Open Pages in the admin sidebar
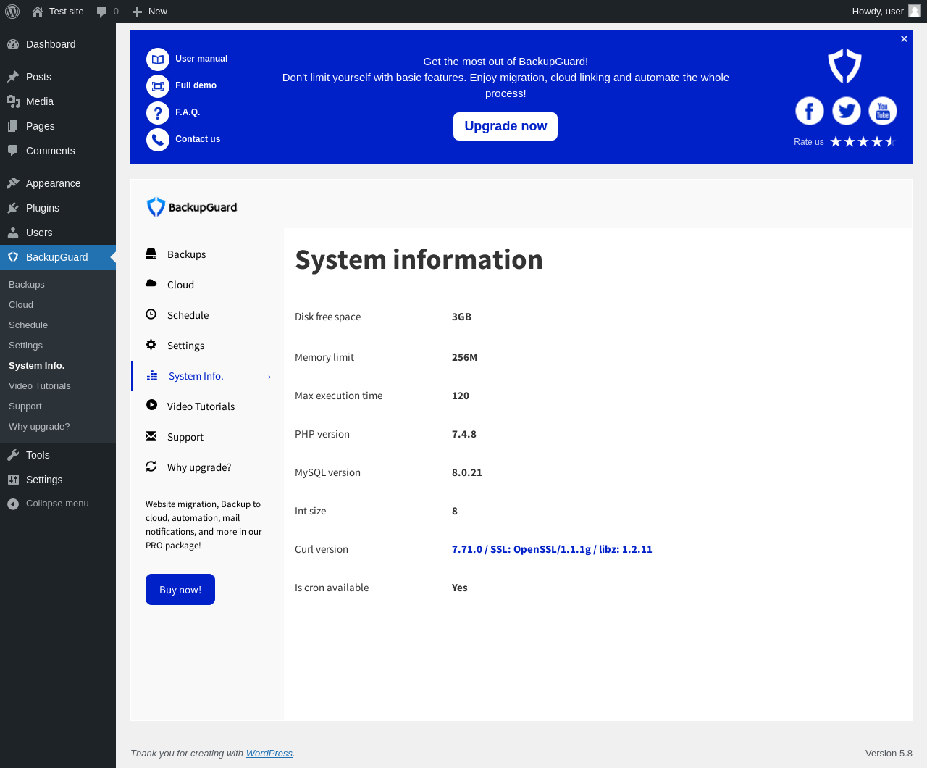The height and width of the screenshot is (768, 927). pos(58,126)
